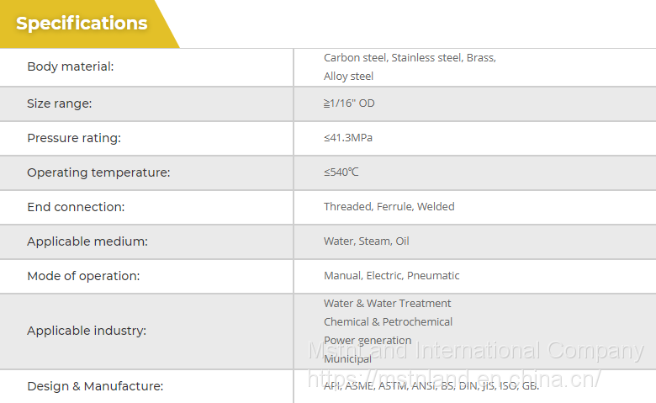The image size is (656, 403).
Task: Select the Body material label
Action: pyautogui.click(x=70, y=66)
